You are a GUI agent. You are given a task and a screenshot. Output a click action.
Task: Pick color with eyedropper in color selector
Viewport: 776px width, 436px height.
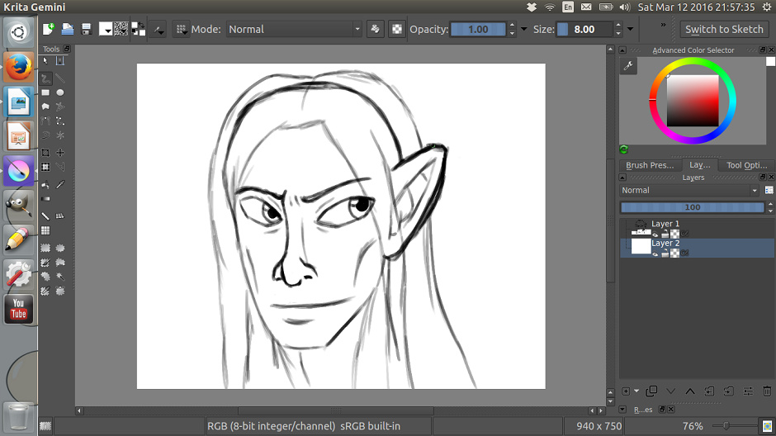click(629, 66)
